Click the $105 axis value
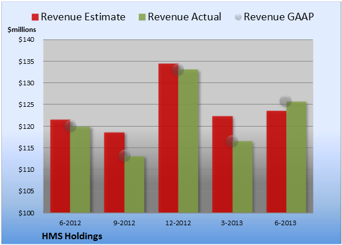 (26, 191)
